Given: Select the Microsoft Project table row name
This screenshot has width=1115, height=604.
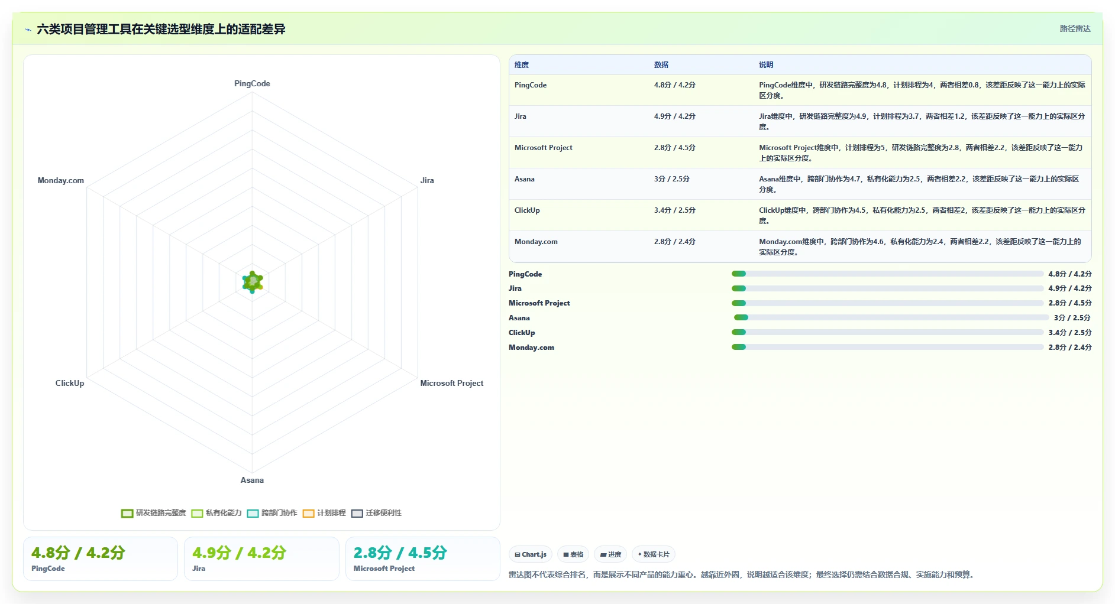Looking at the screenshot, I should (x=544, y=148).
